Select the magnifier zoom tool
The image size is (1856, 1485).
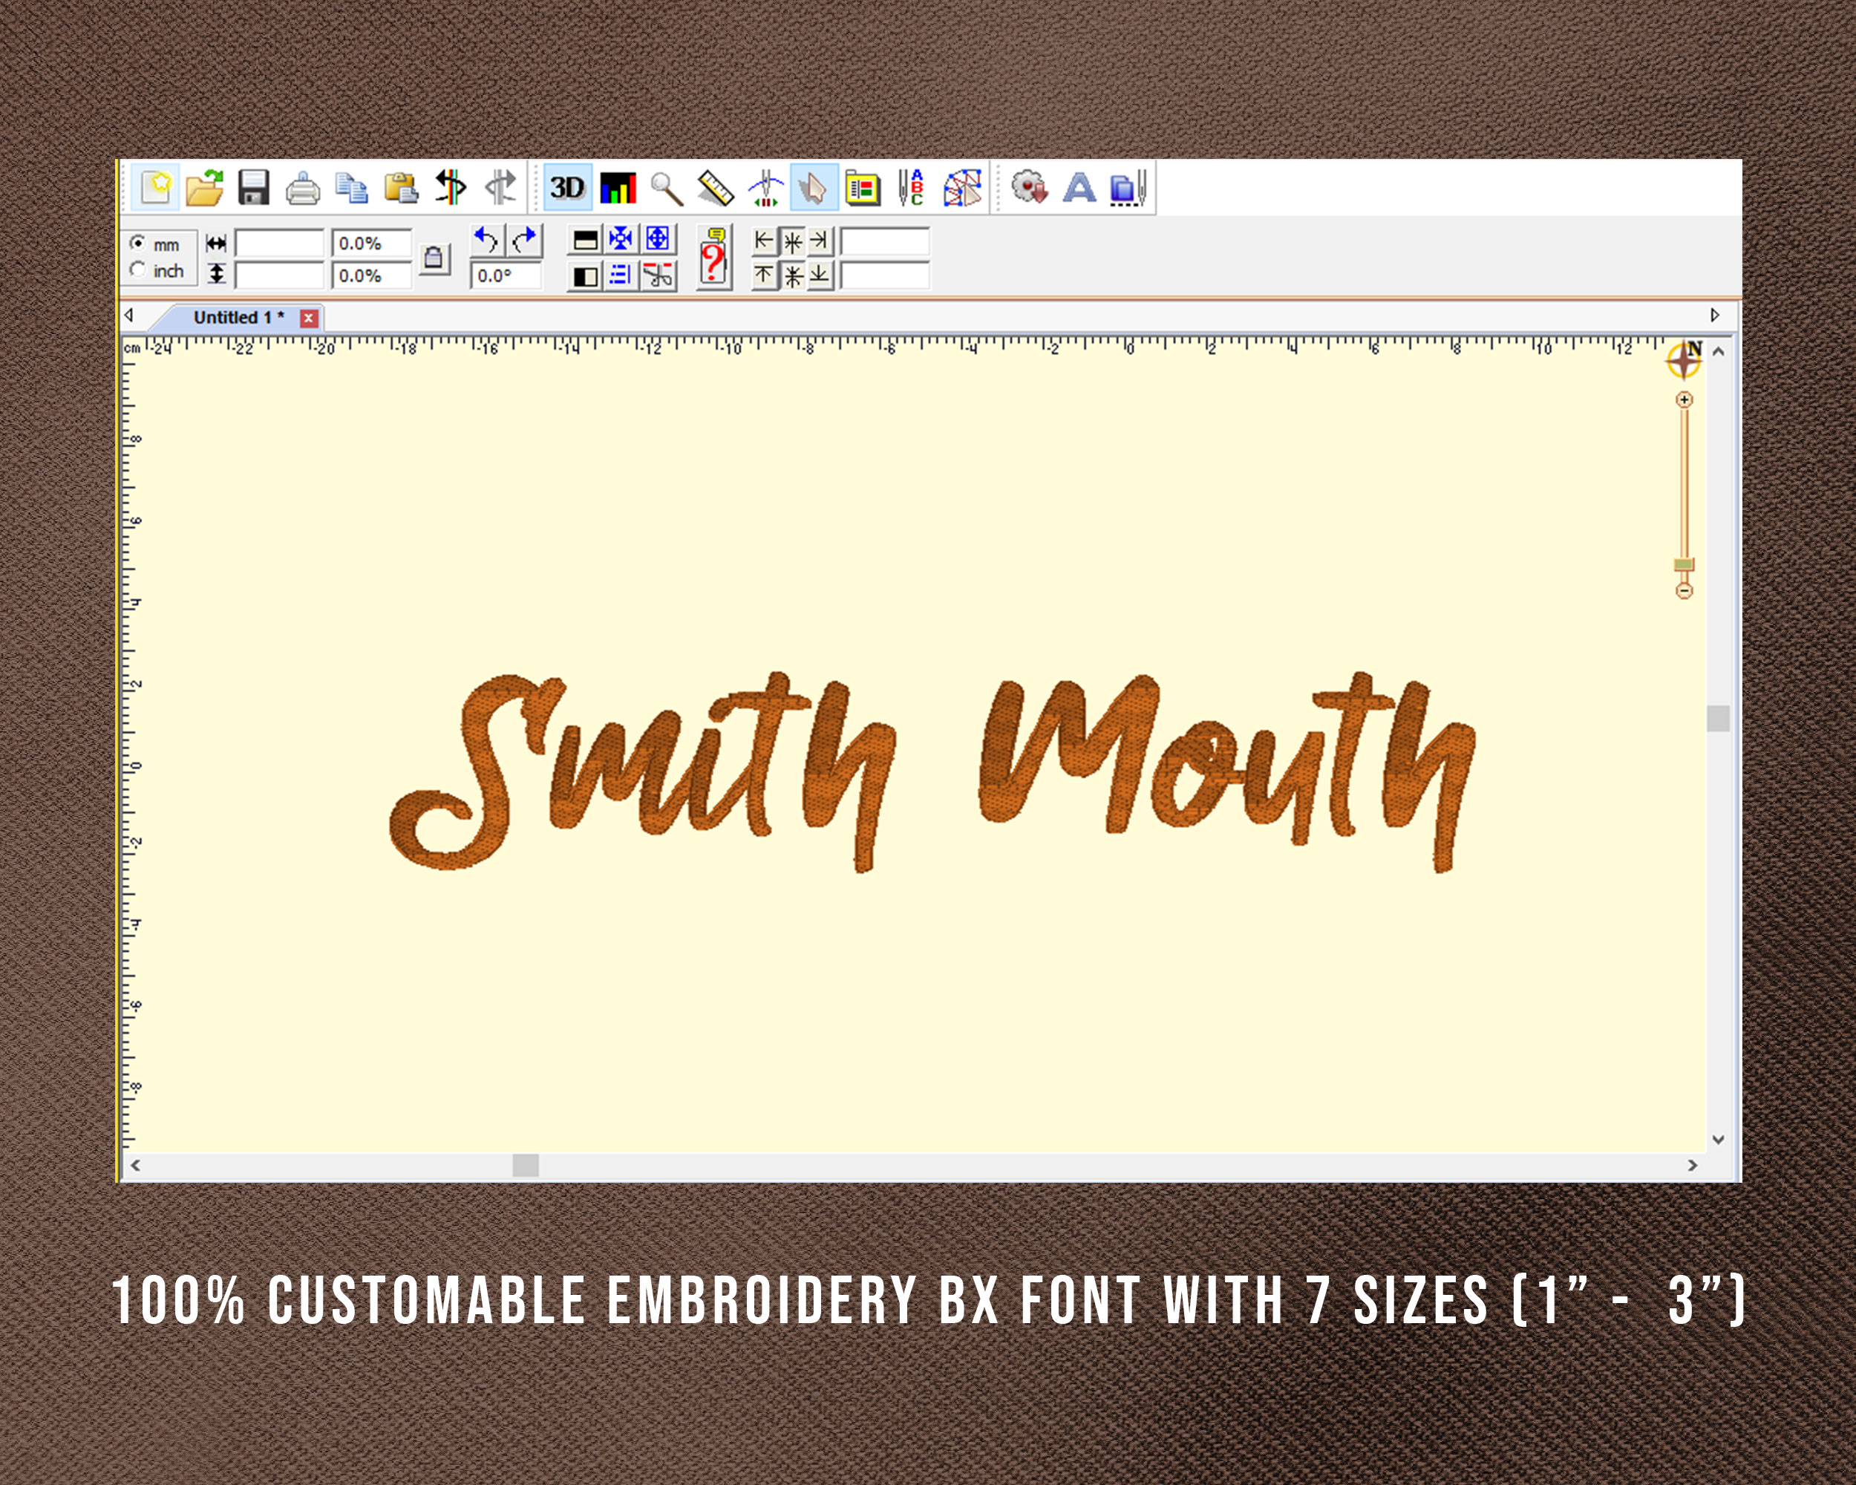pyautogui.click(x=665, y=187)
